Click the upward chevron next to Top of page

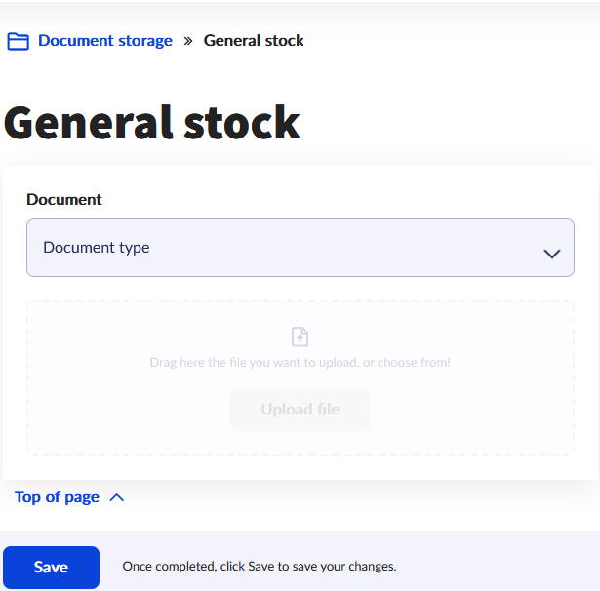[117, 497]
